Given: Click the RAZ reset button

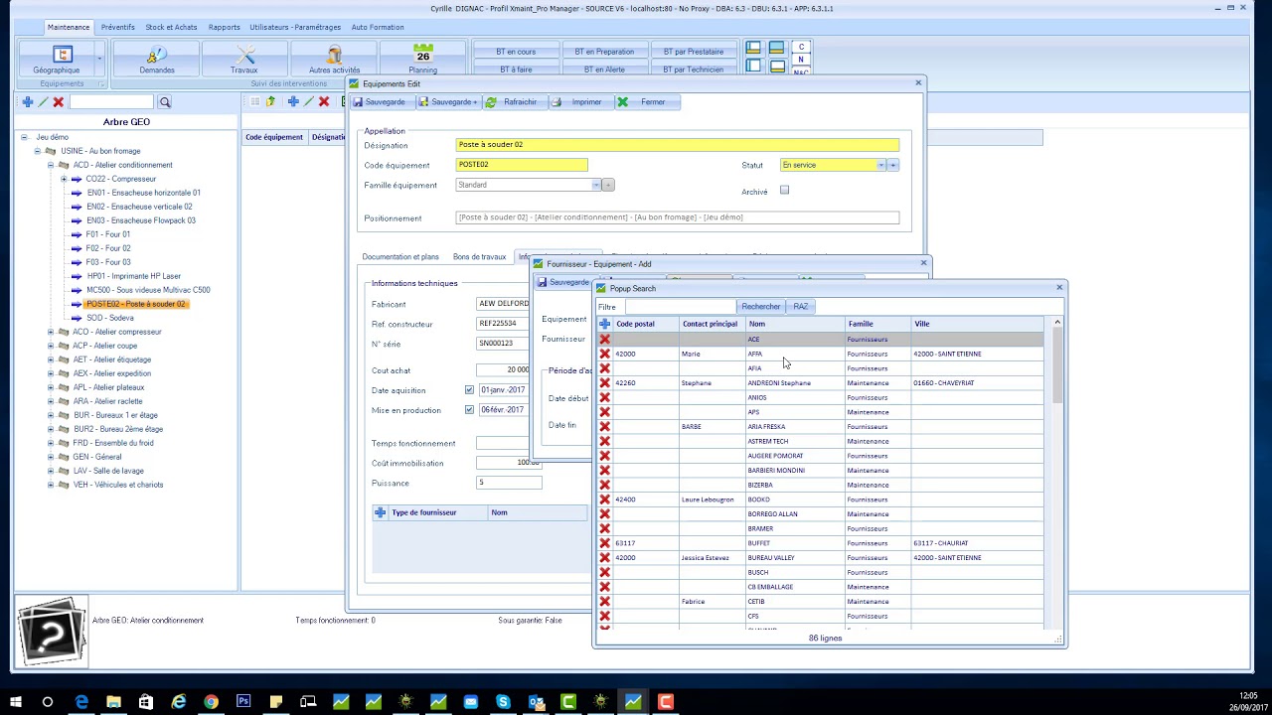Looking at the screenshot, I should (x=800, y=306).
